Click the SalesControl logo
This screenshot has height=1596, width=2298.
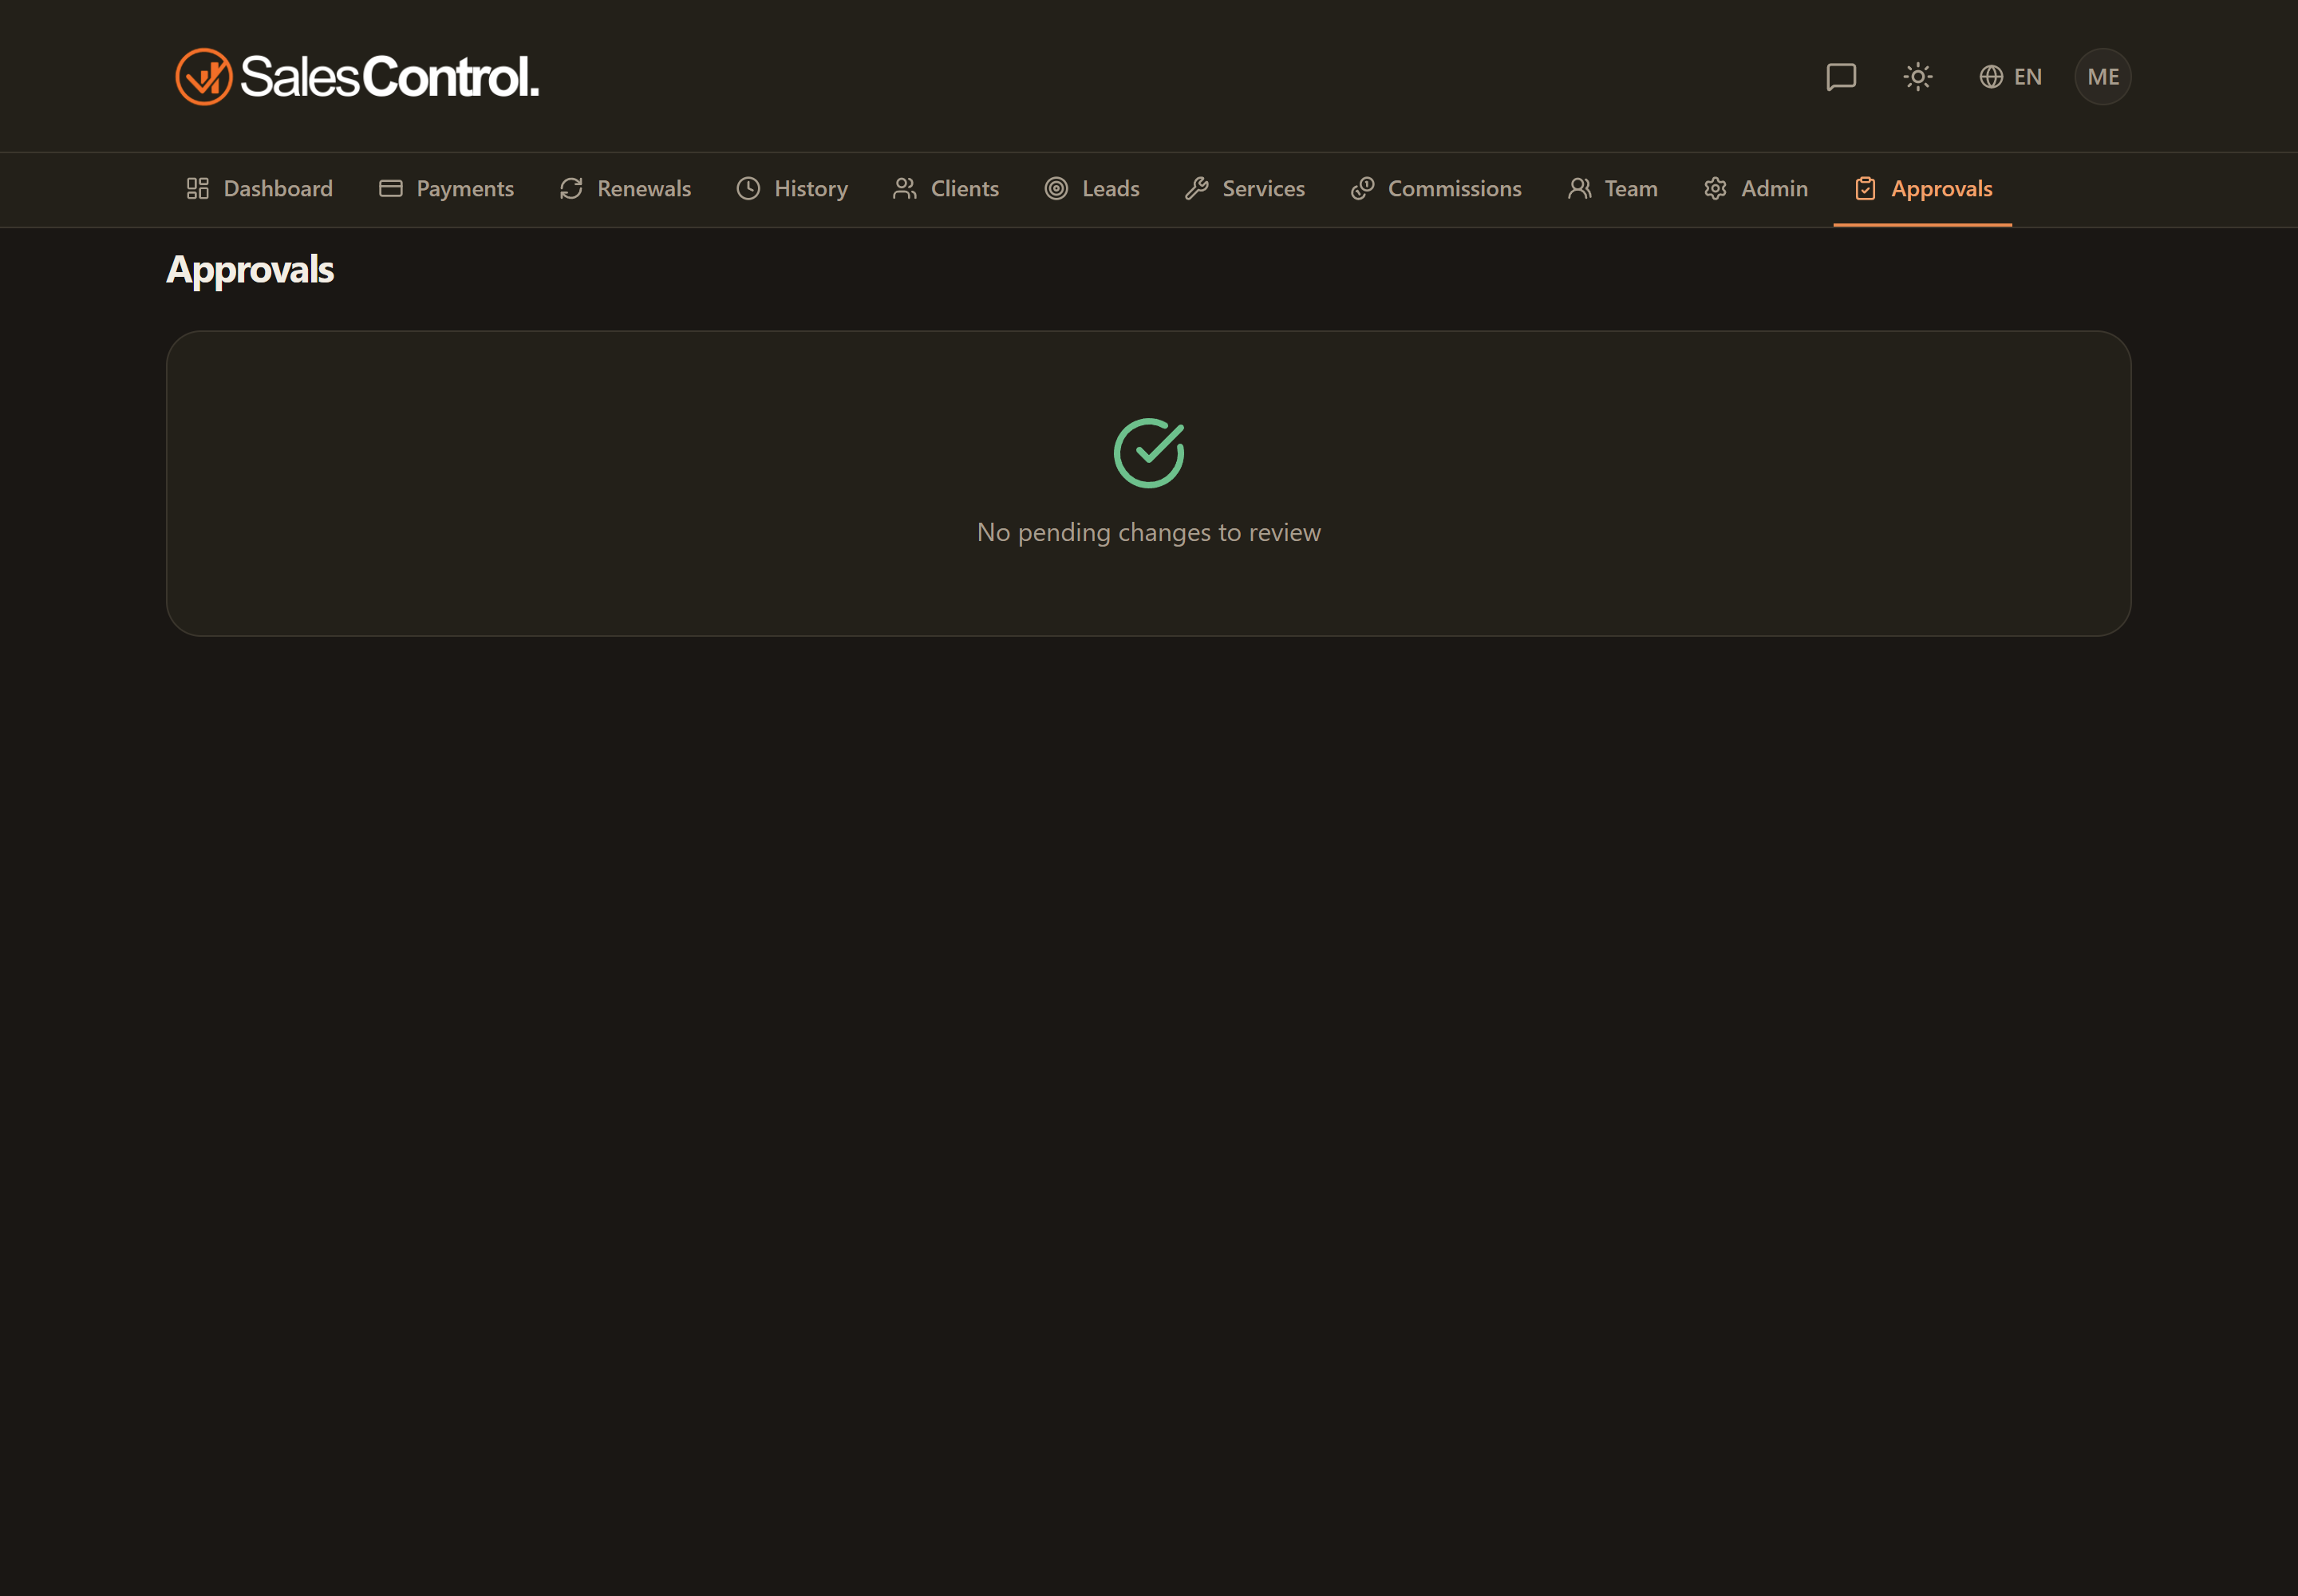click(x=357, y=77)
